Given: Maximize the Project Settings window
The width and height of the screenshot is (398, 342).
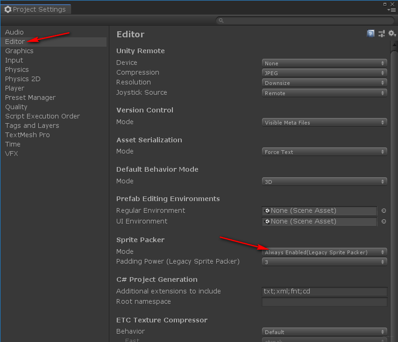Looking at the screenshot, I should pos(385,4).
